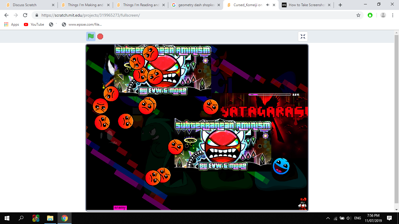
Task: Show hidden system tray icons
Action: pyautogui.click(x=328, y=218)
